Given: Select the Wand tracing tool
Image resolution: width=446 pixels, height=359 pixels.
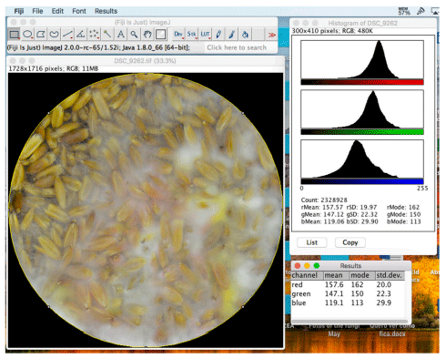Looking at the screenshot, I should tap(107, 35).
